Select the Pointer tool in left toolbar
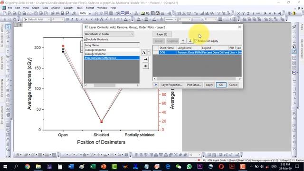 (8, 27)
